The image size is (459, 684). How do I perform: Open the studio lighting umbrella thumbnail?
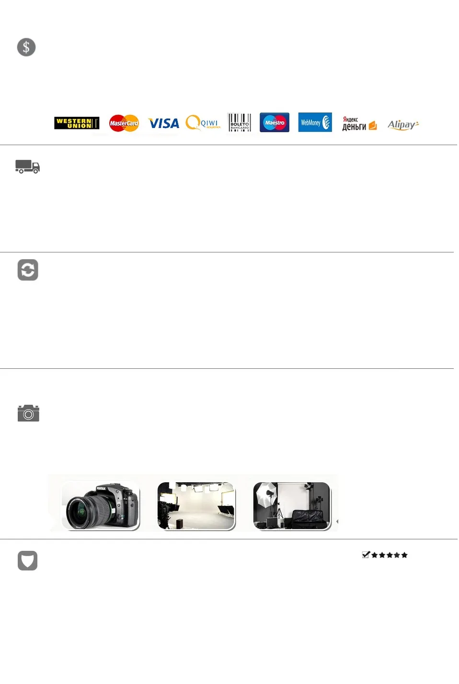[292, 506]
